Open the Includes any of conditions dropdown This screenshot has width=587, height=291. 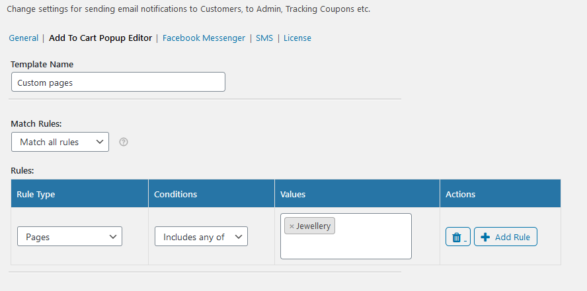click(201, 236)
